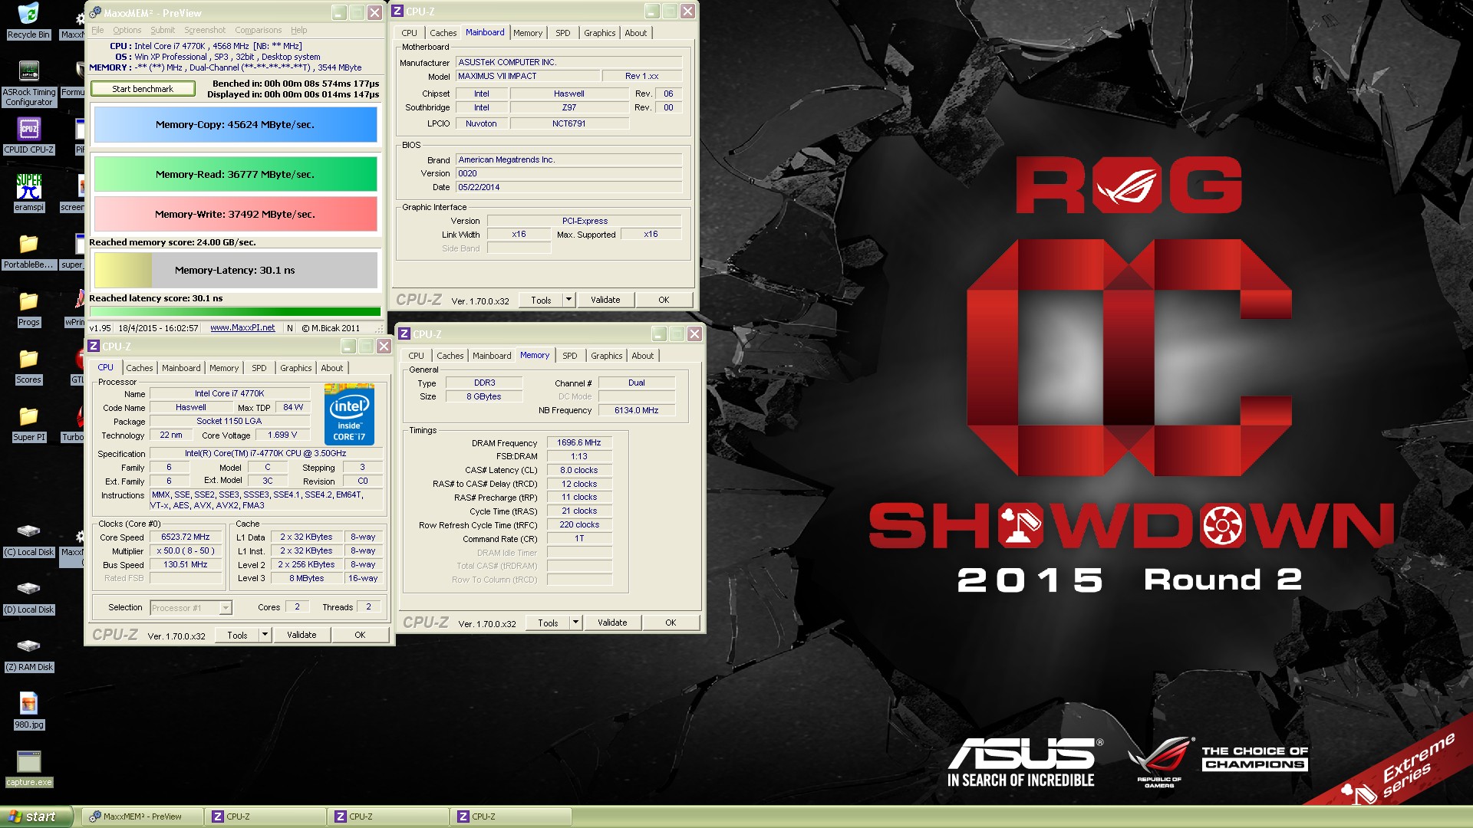Viewport: 1473px width, 828px height.
Task: Open the Scores folder icon
Action: tap(28, 366)
